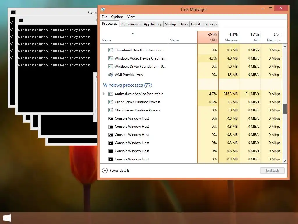Click the Task Manager title bar icon
The image size is (298, 224).
[x=103, y=9]
